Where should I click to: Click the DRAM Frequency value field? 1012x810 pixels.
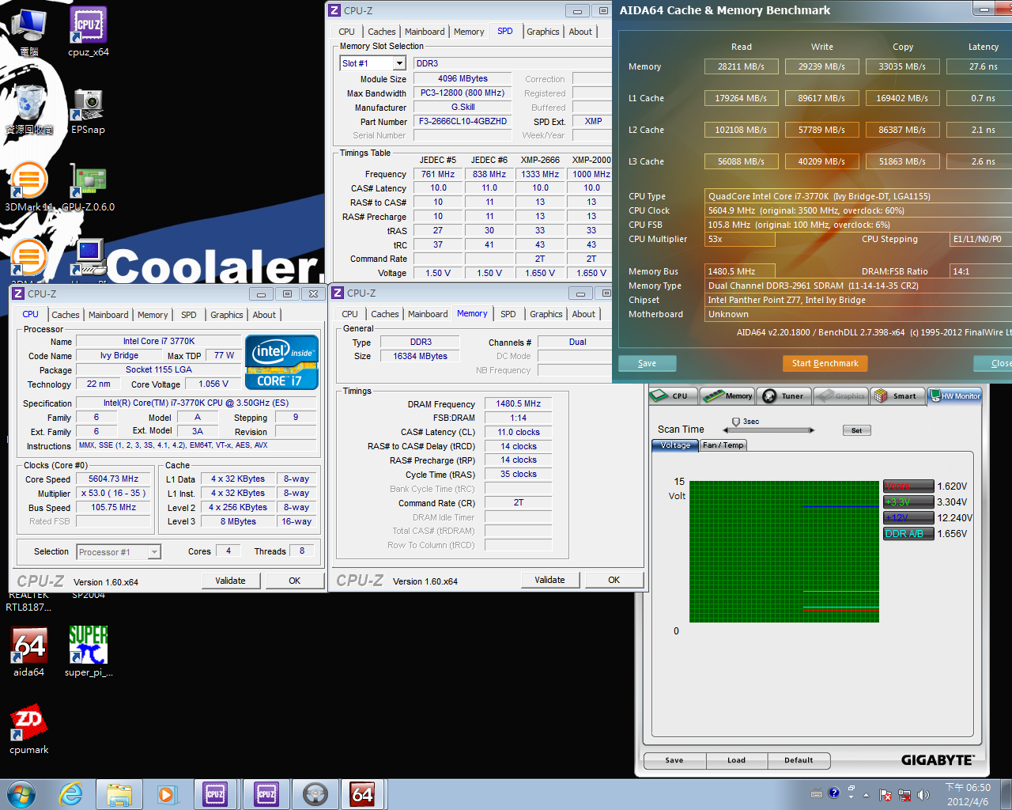click(519, 403)
